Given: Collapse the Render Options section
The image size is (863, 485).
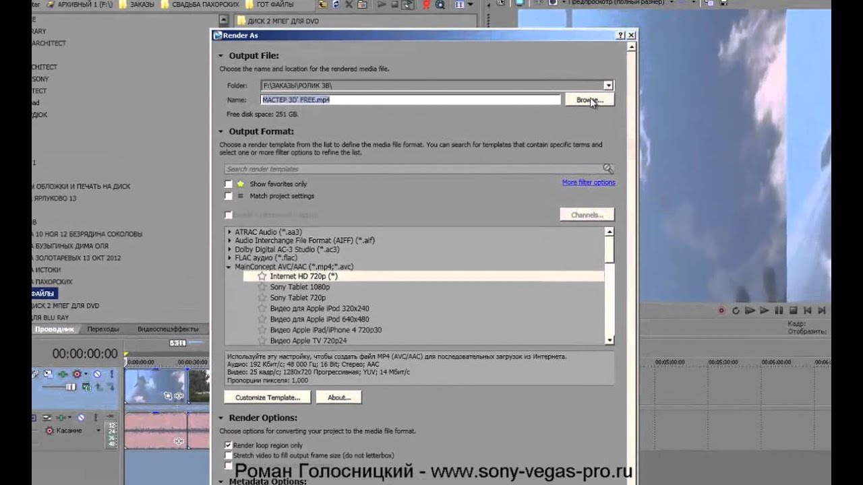Looking at the screenshot, I should point(221,418).
